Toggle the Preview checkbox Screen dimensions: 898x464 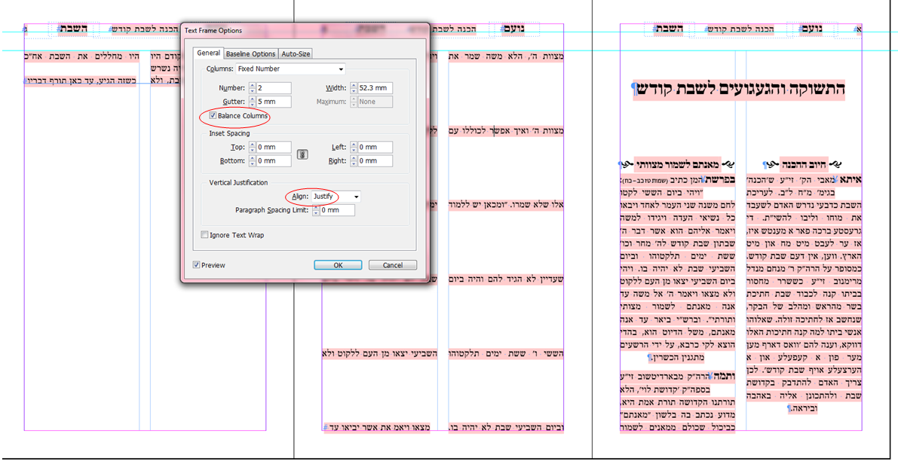tap(197, 265)
